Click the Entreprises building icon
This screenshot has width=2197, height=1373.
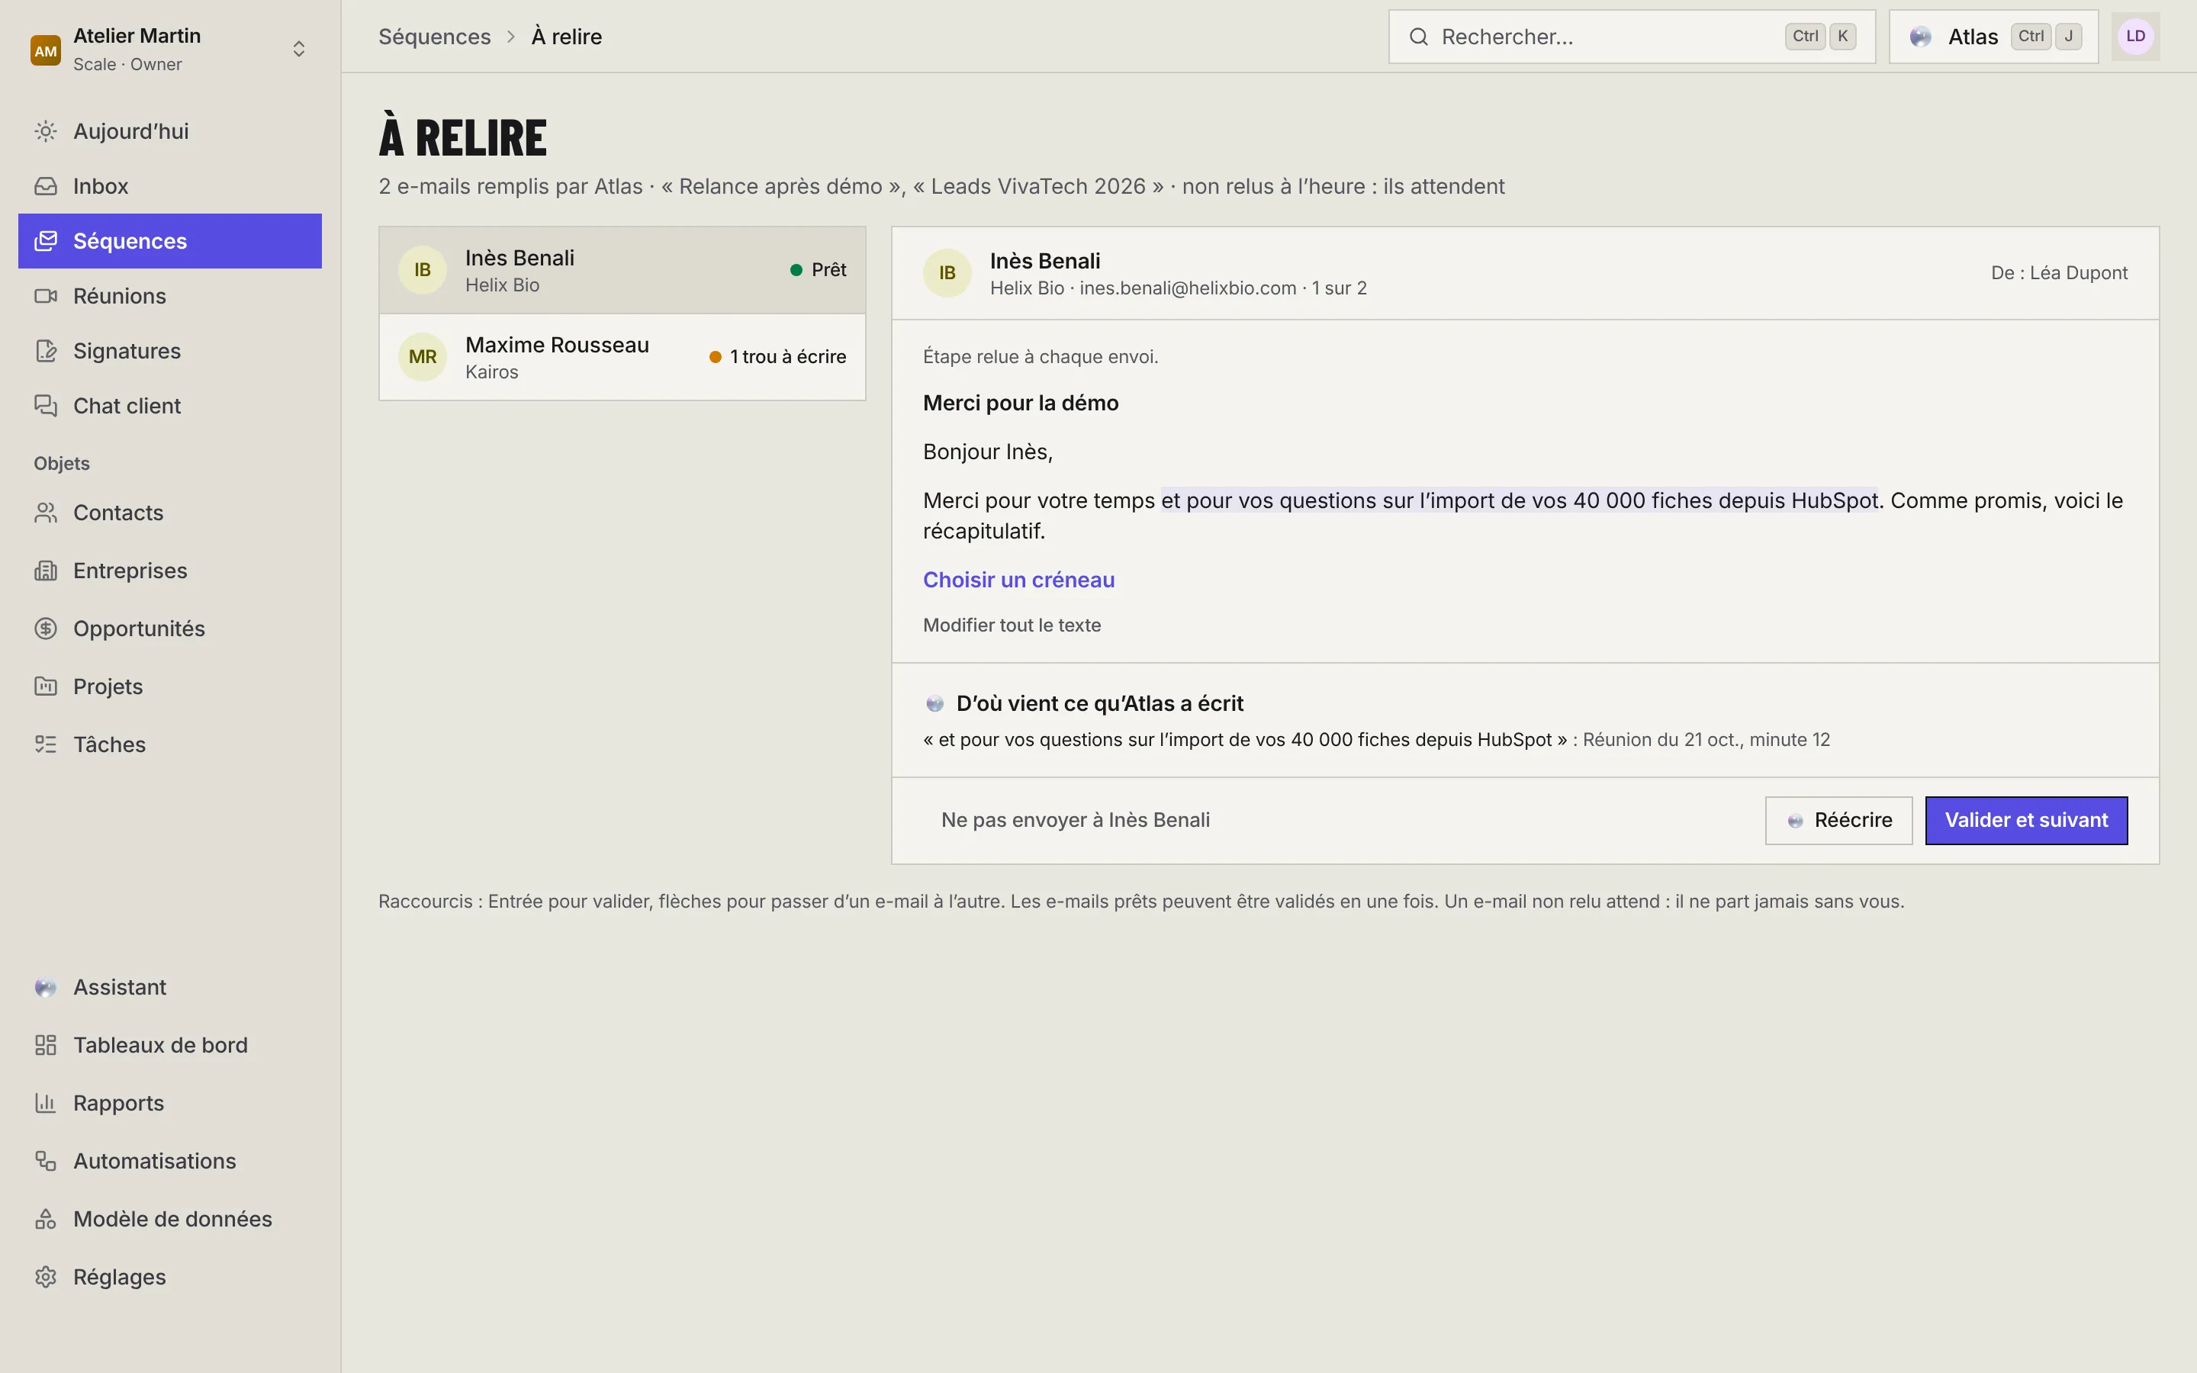(46, 571)
